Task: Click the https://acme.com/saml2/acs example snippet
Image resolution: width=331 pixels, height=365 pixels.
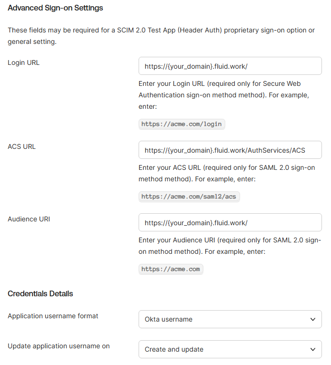Action: (x=189, y=197)
